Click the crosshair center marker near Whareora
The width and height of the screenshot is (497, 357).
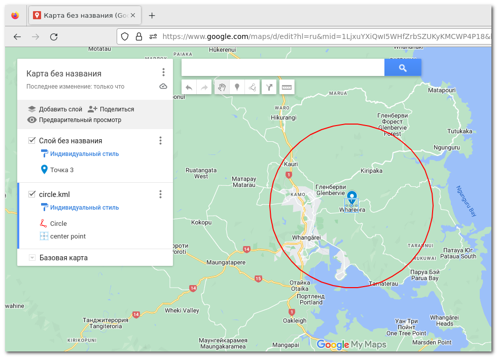click(x=351, y=206)
